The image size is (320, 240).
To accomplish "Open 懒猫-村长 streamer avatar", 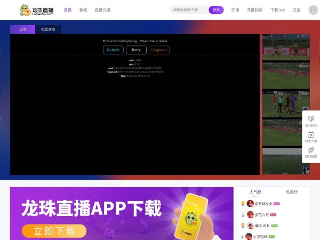I will tap(250, 226).
